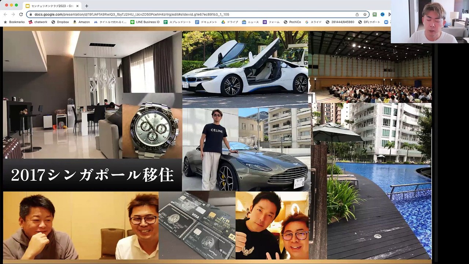This screenshot has width=469, height=264.
Task: Open the green extension icon in the toolbar
Action: coord(375,14)
